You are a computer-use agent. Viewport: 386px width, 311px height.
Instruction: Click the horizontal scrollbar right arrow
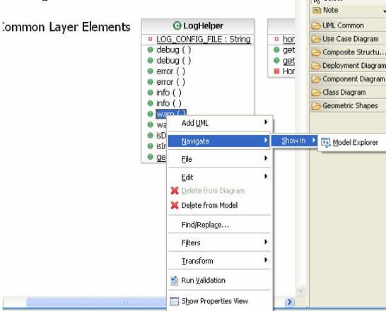(289, 302)
